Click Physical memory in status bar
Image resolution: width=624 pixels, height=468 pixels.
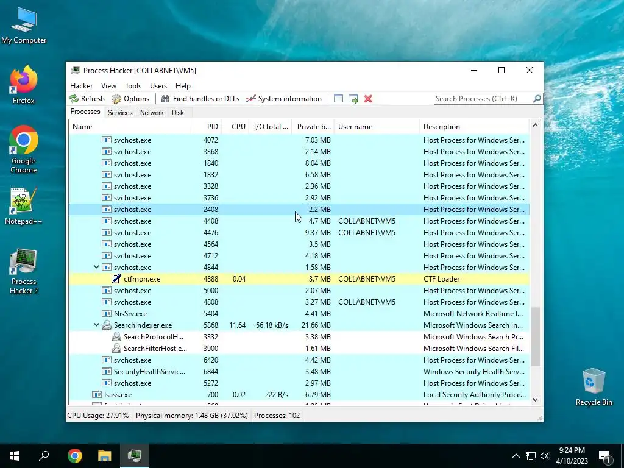click(192, 416)
